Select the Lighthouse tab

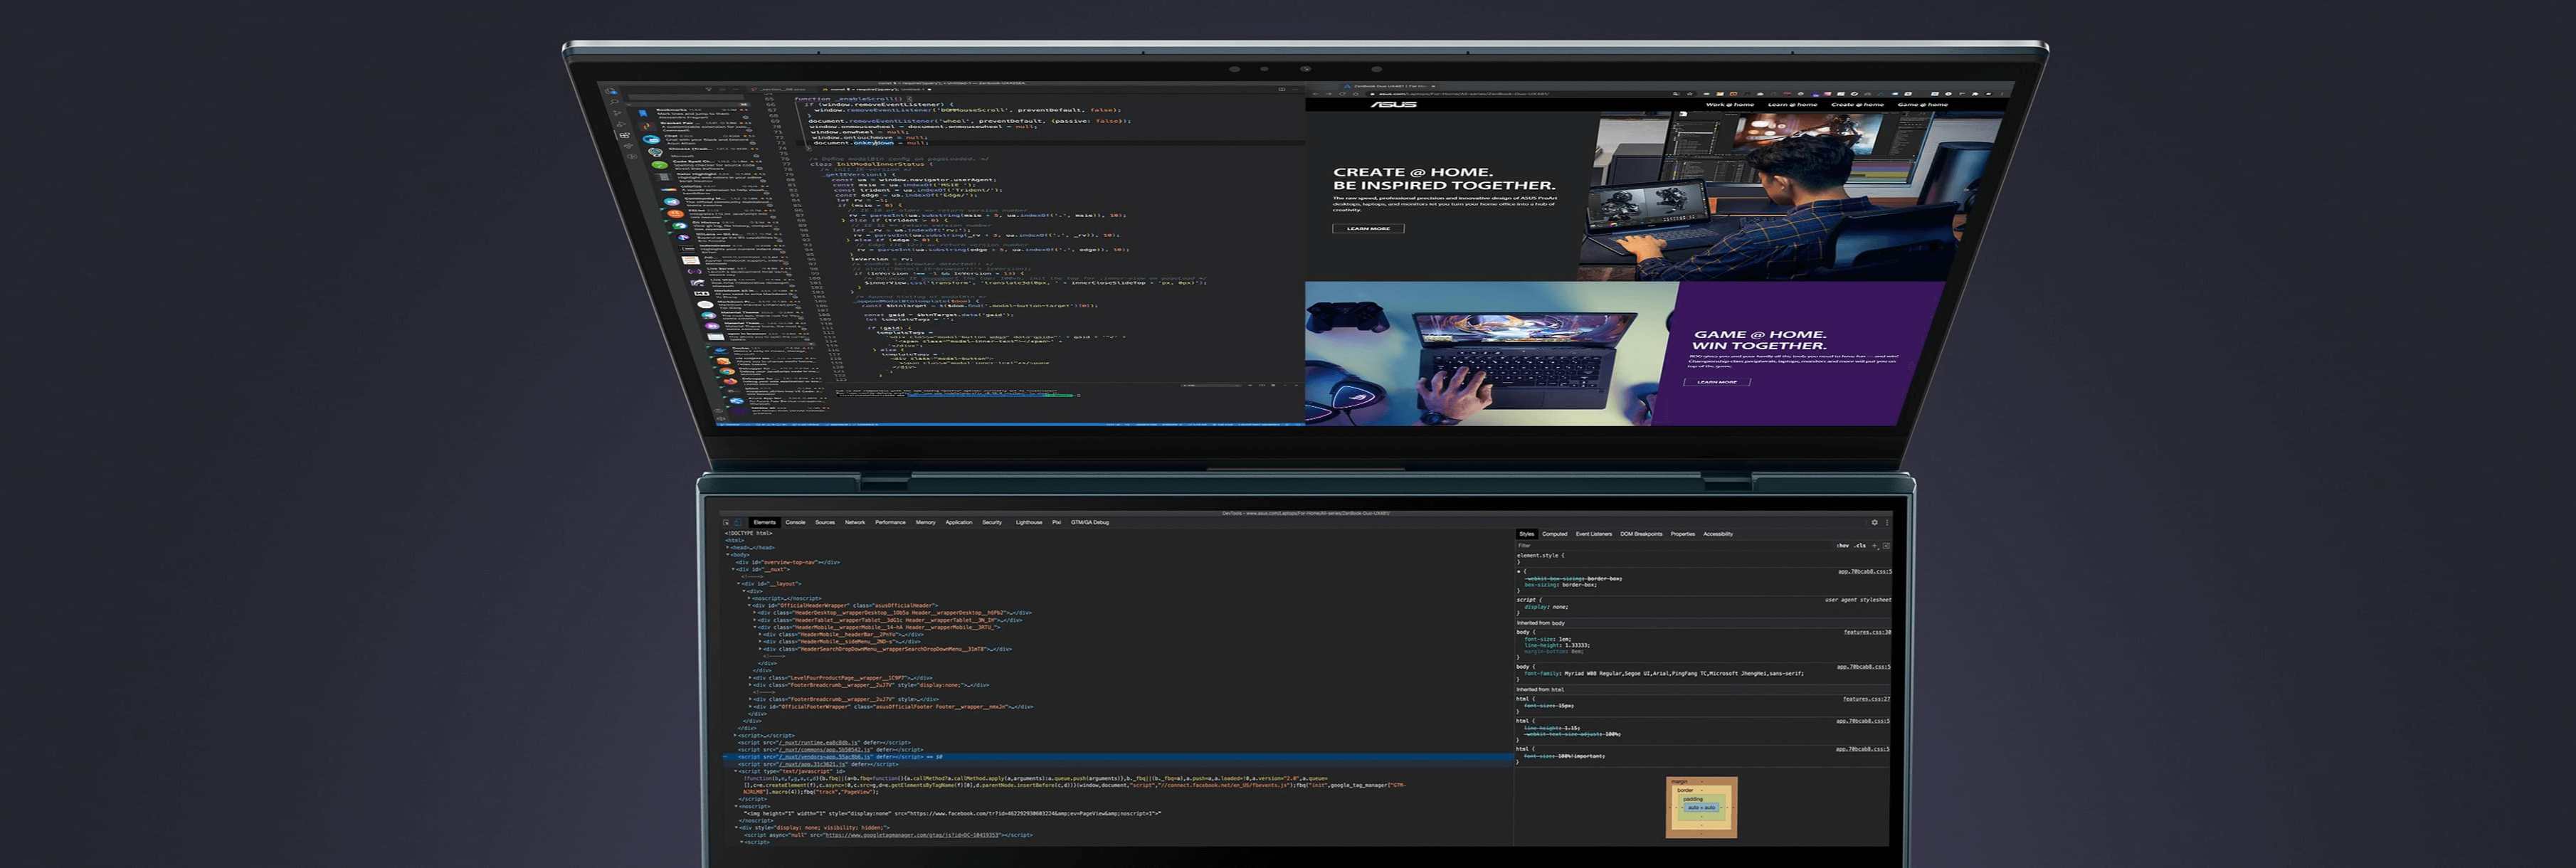click(1029, 522)
